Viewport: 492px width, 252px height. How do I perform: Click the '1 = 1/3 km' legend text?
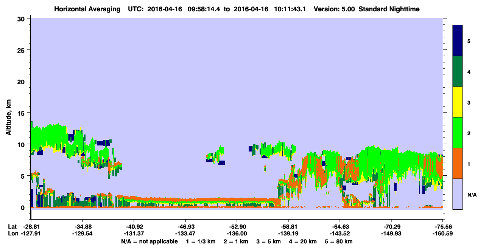(x=201, y=241)
